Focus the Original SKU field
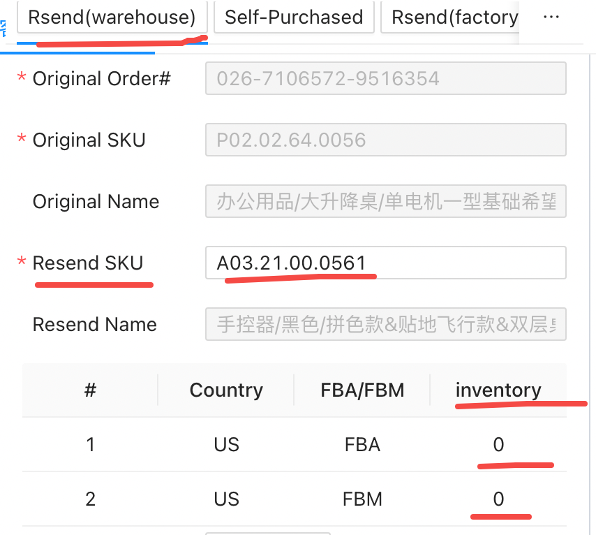 (x=385, y=140)
